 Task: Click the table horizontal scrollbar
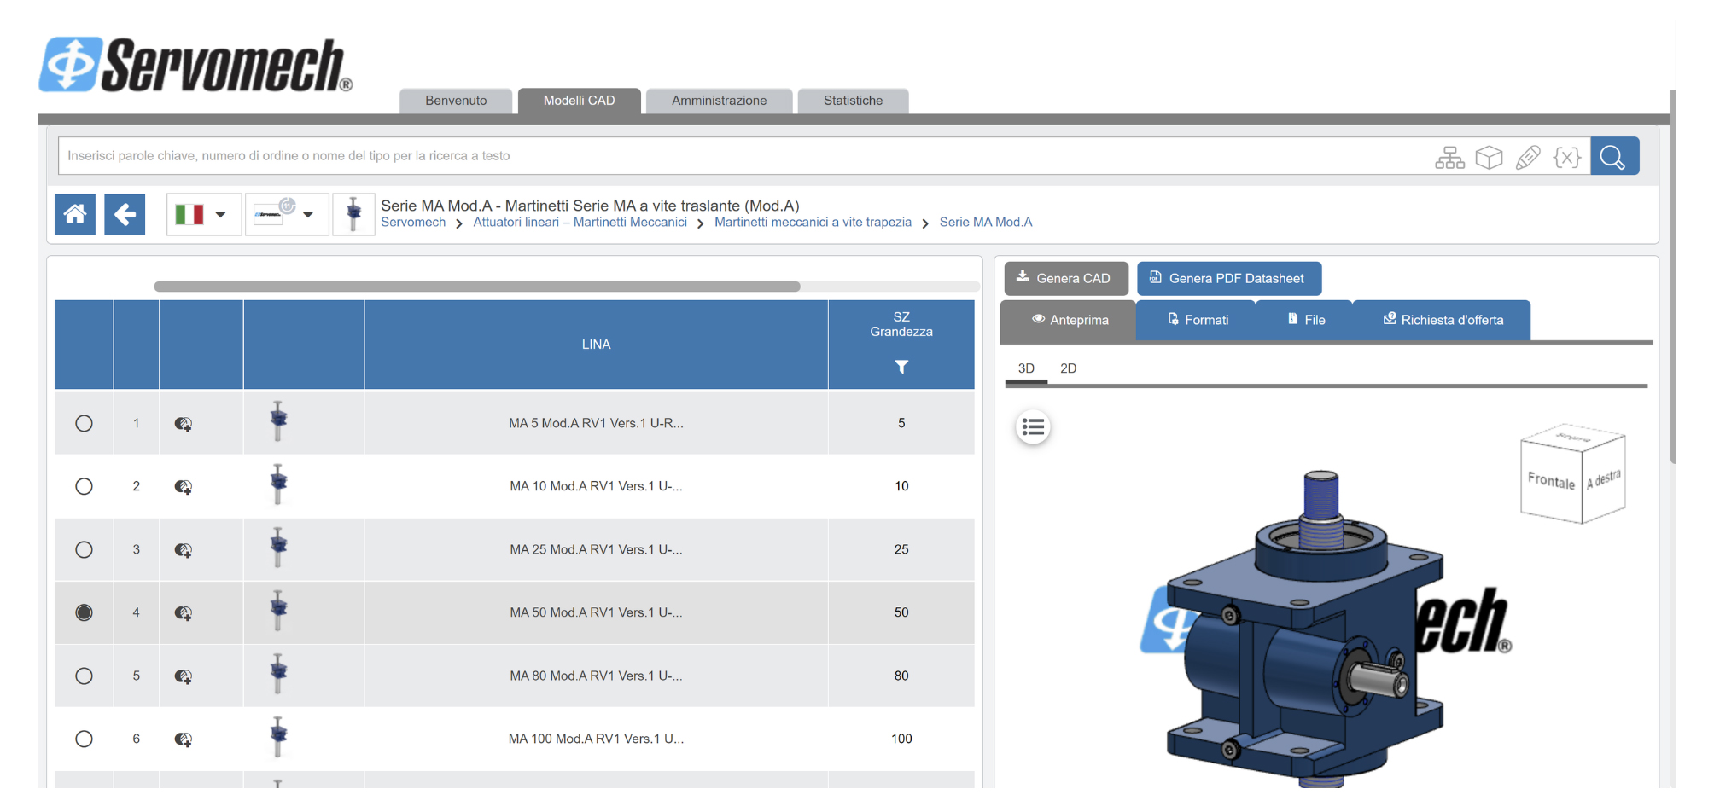click(477, 287)
